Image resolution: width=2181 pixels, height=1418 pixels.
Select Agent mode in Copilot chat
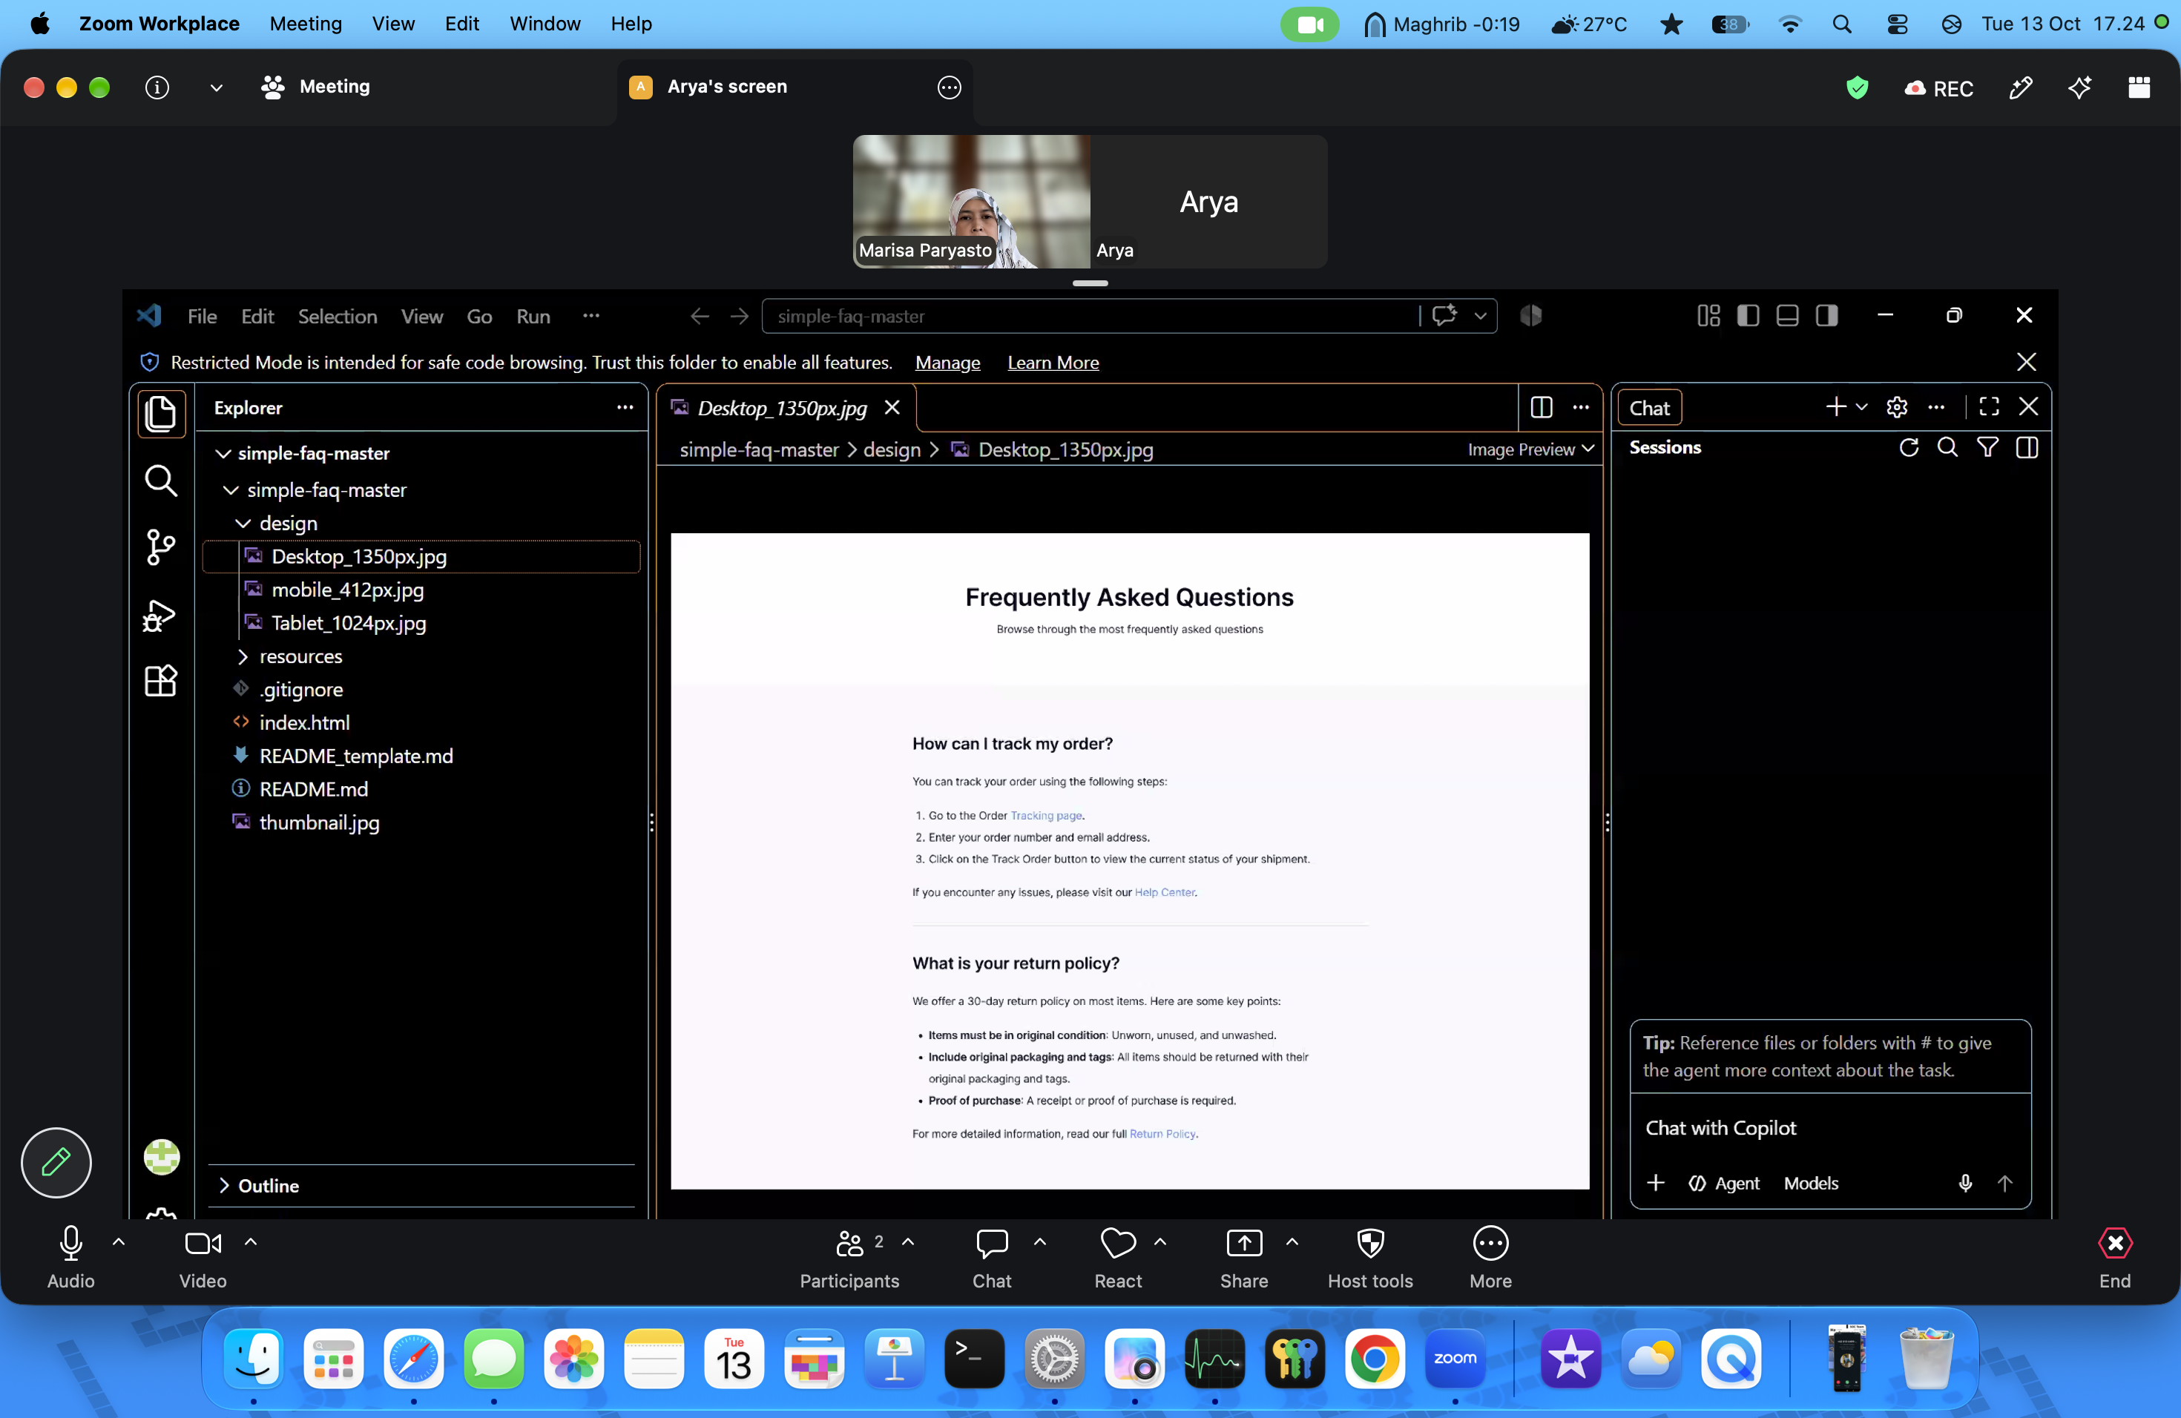click(1724, 1183)
